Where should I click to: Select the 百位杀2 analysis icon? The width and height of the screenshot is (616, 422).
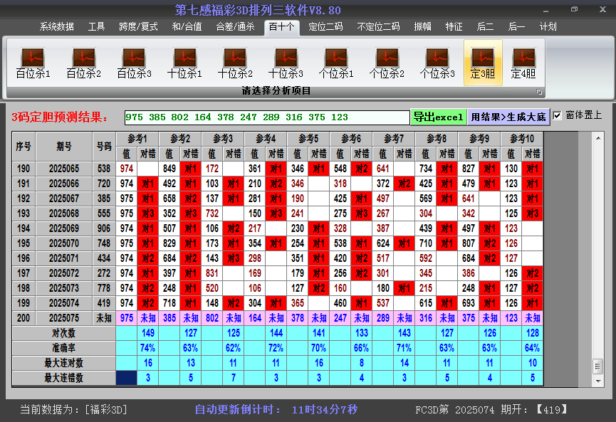(84, 63)
